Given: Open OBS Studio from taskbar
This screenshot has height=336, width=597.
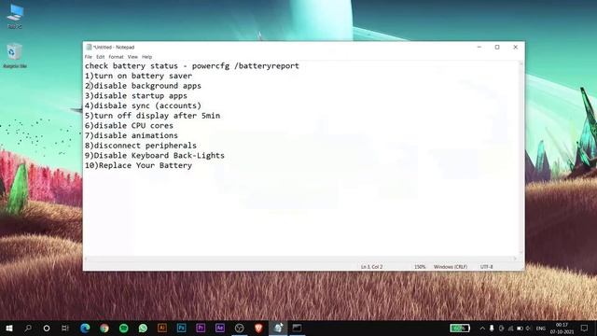Looking at the screenshot, I should point(240,328).
